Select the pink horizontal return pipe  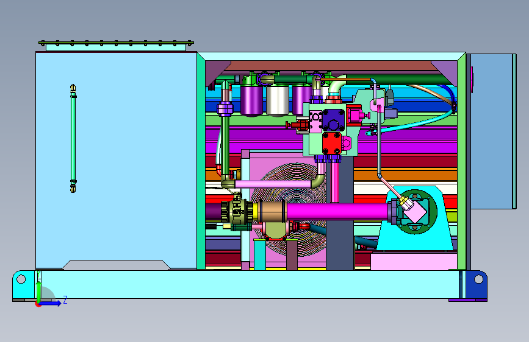273,184
